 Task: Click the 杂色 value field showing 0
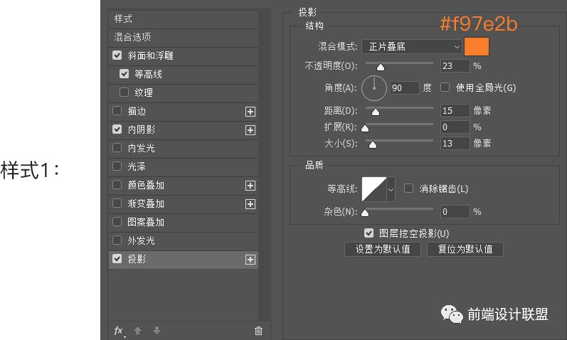(455, 211)
